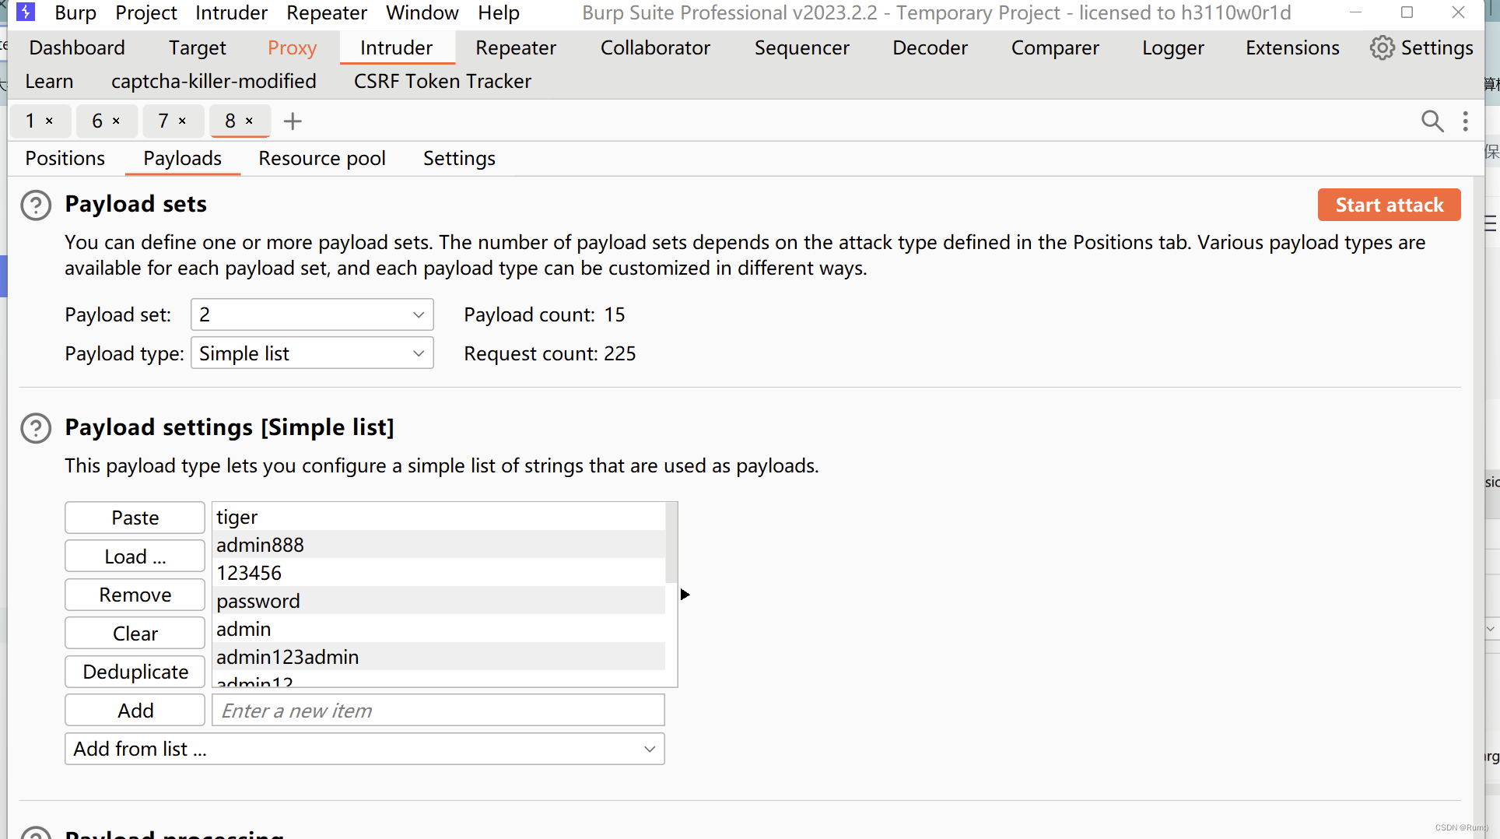Open the Payload set dropdown
Screen dimensions: 1500x839
(x=312, y=314)
